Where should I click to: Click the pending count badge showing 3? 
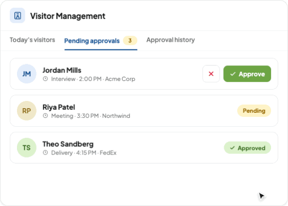(x=130, y=41)
